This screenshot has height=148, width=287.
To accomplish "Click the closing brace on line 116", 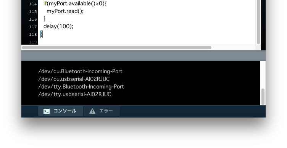I will pos(45,19).
